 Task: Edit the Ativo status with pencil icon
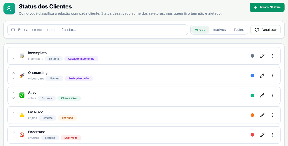tap(262, 95)
